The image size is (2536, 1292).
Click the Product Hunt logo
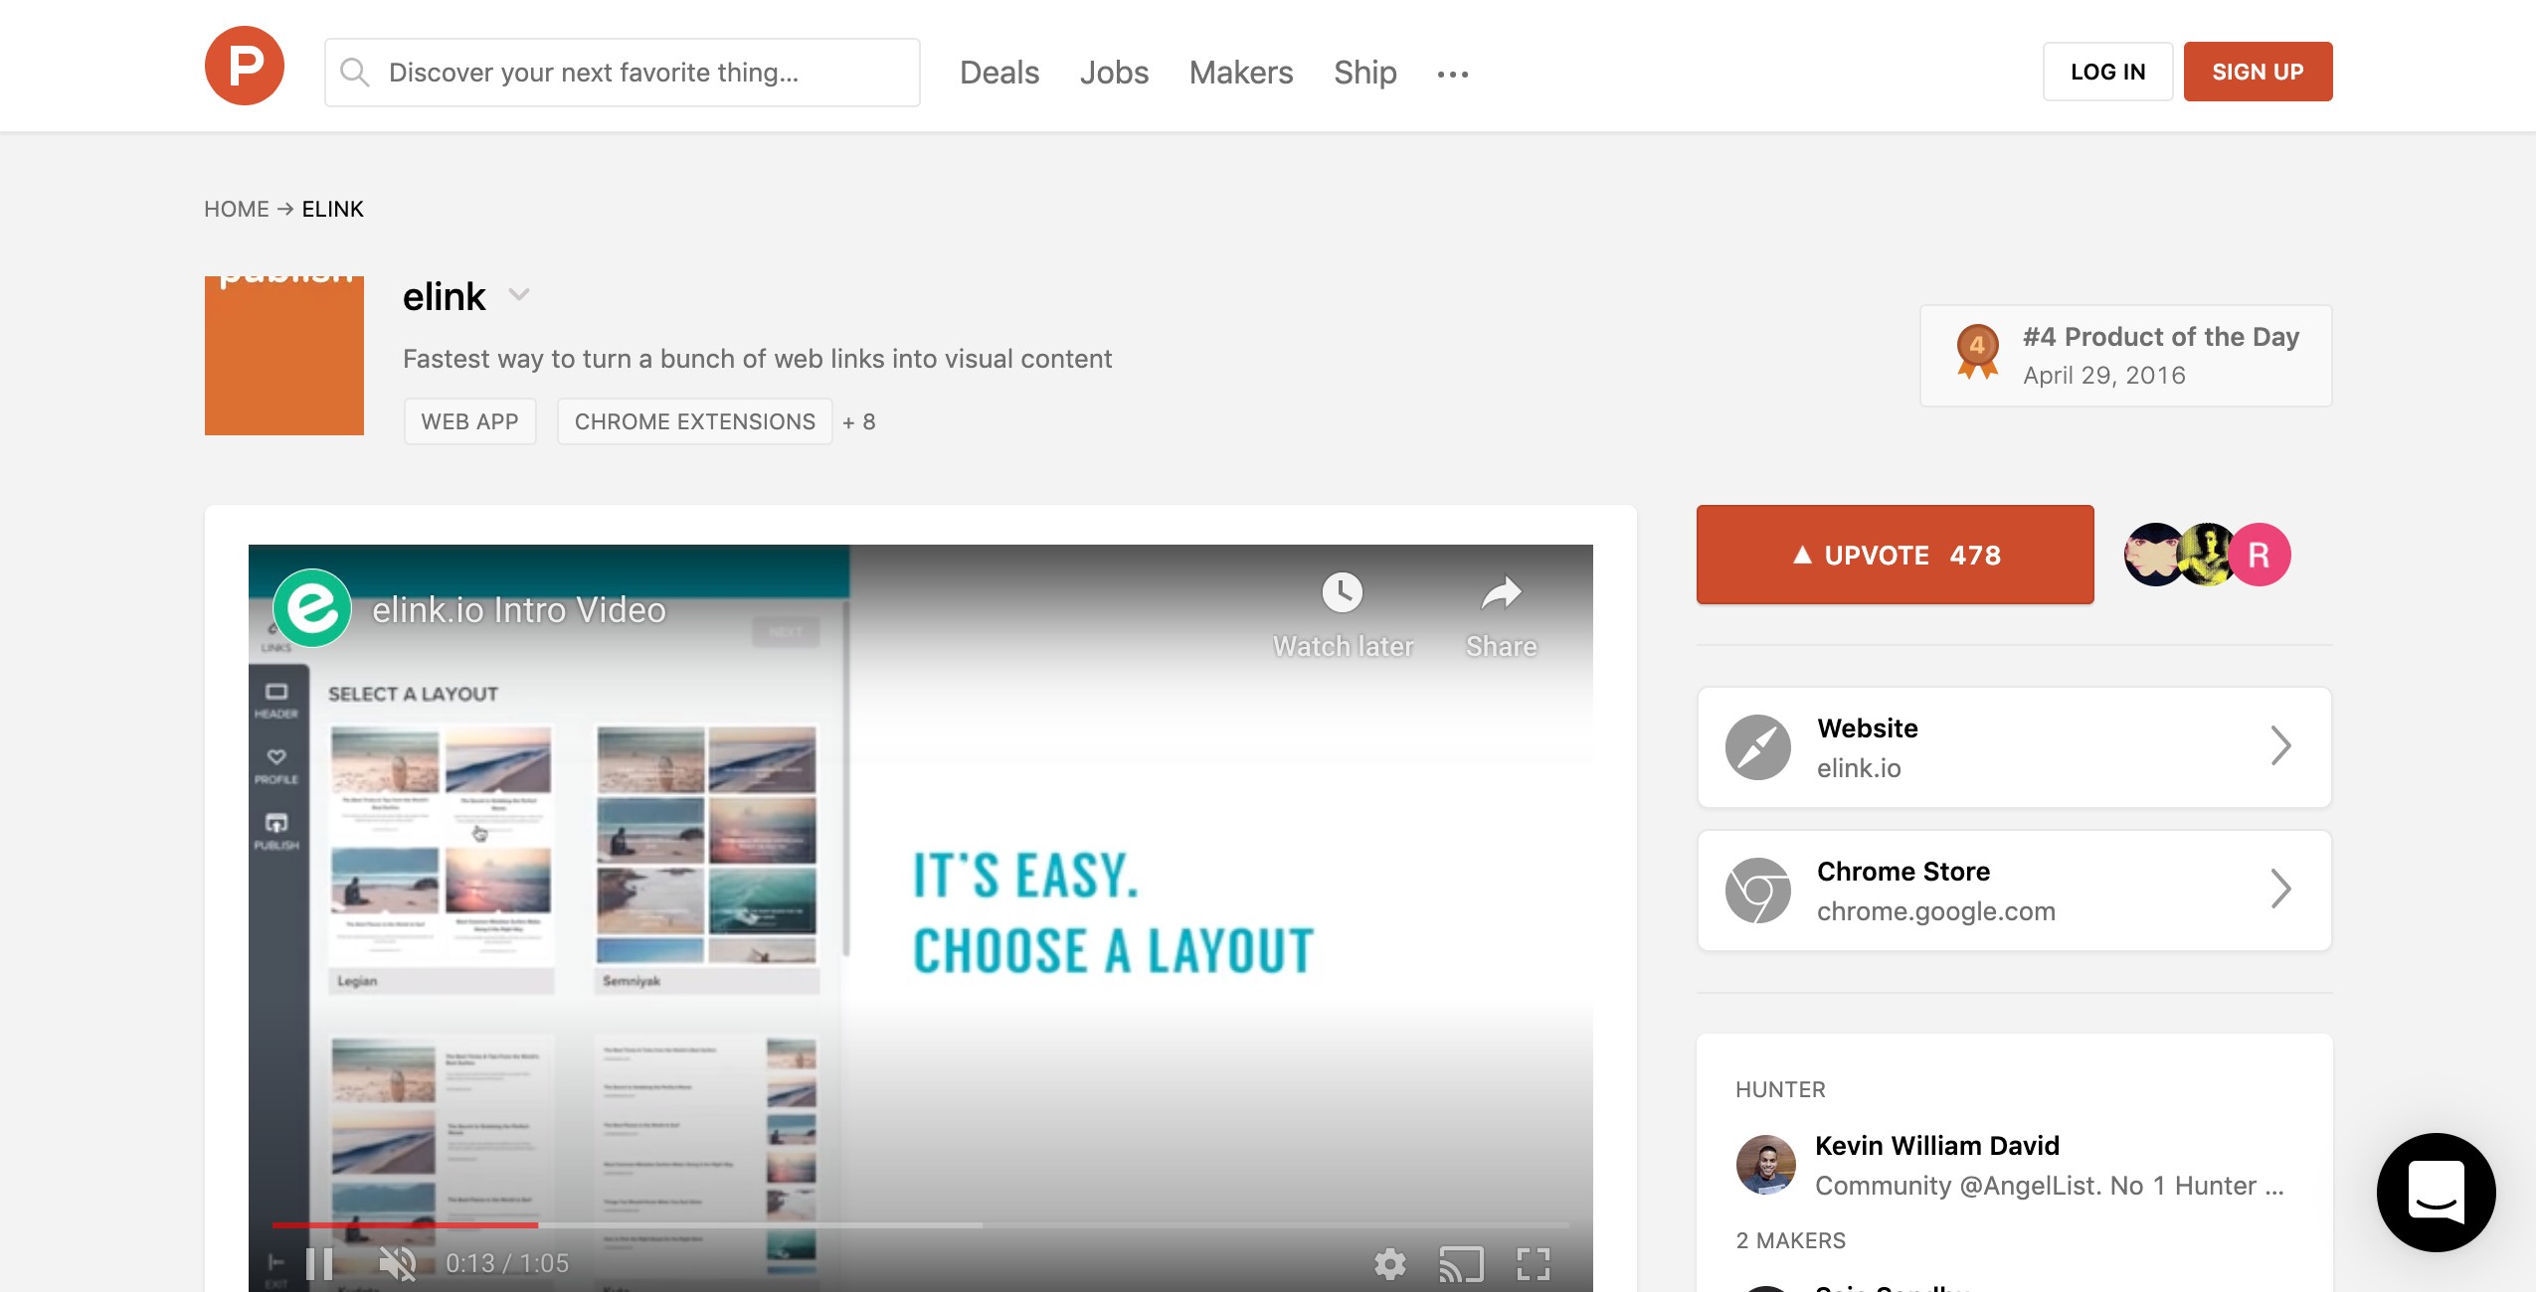[245, 66]
